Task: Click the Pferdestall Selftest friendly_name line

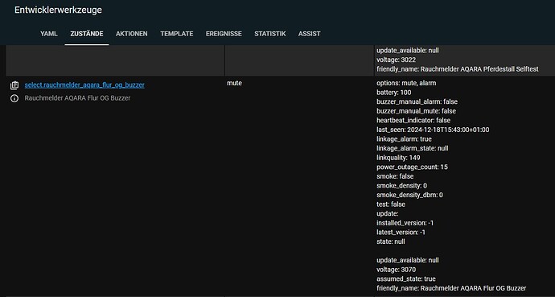Action: (x=458, y=69)
